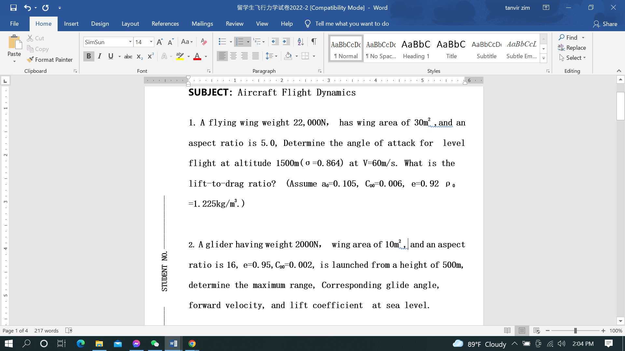Switch to the References ribbon tab
The image size is (625, 351).
point(165,24)
